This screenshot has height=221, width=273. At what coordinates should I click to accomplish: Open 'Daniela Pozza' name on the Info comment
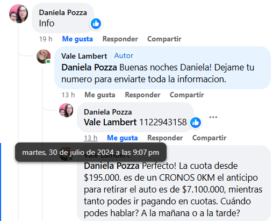coord(63,12)
